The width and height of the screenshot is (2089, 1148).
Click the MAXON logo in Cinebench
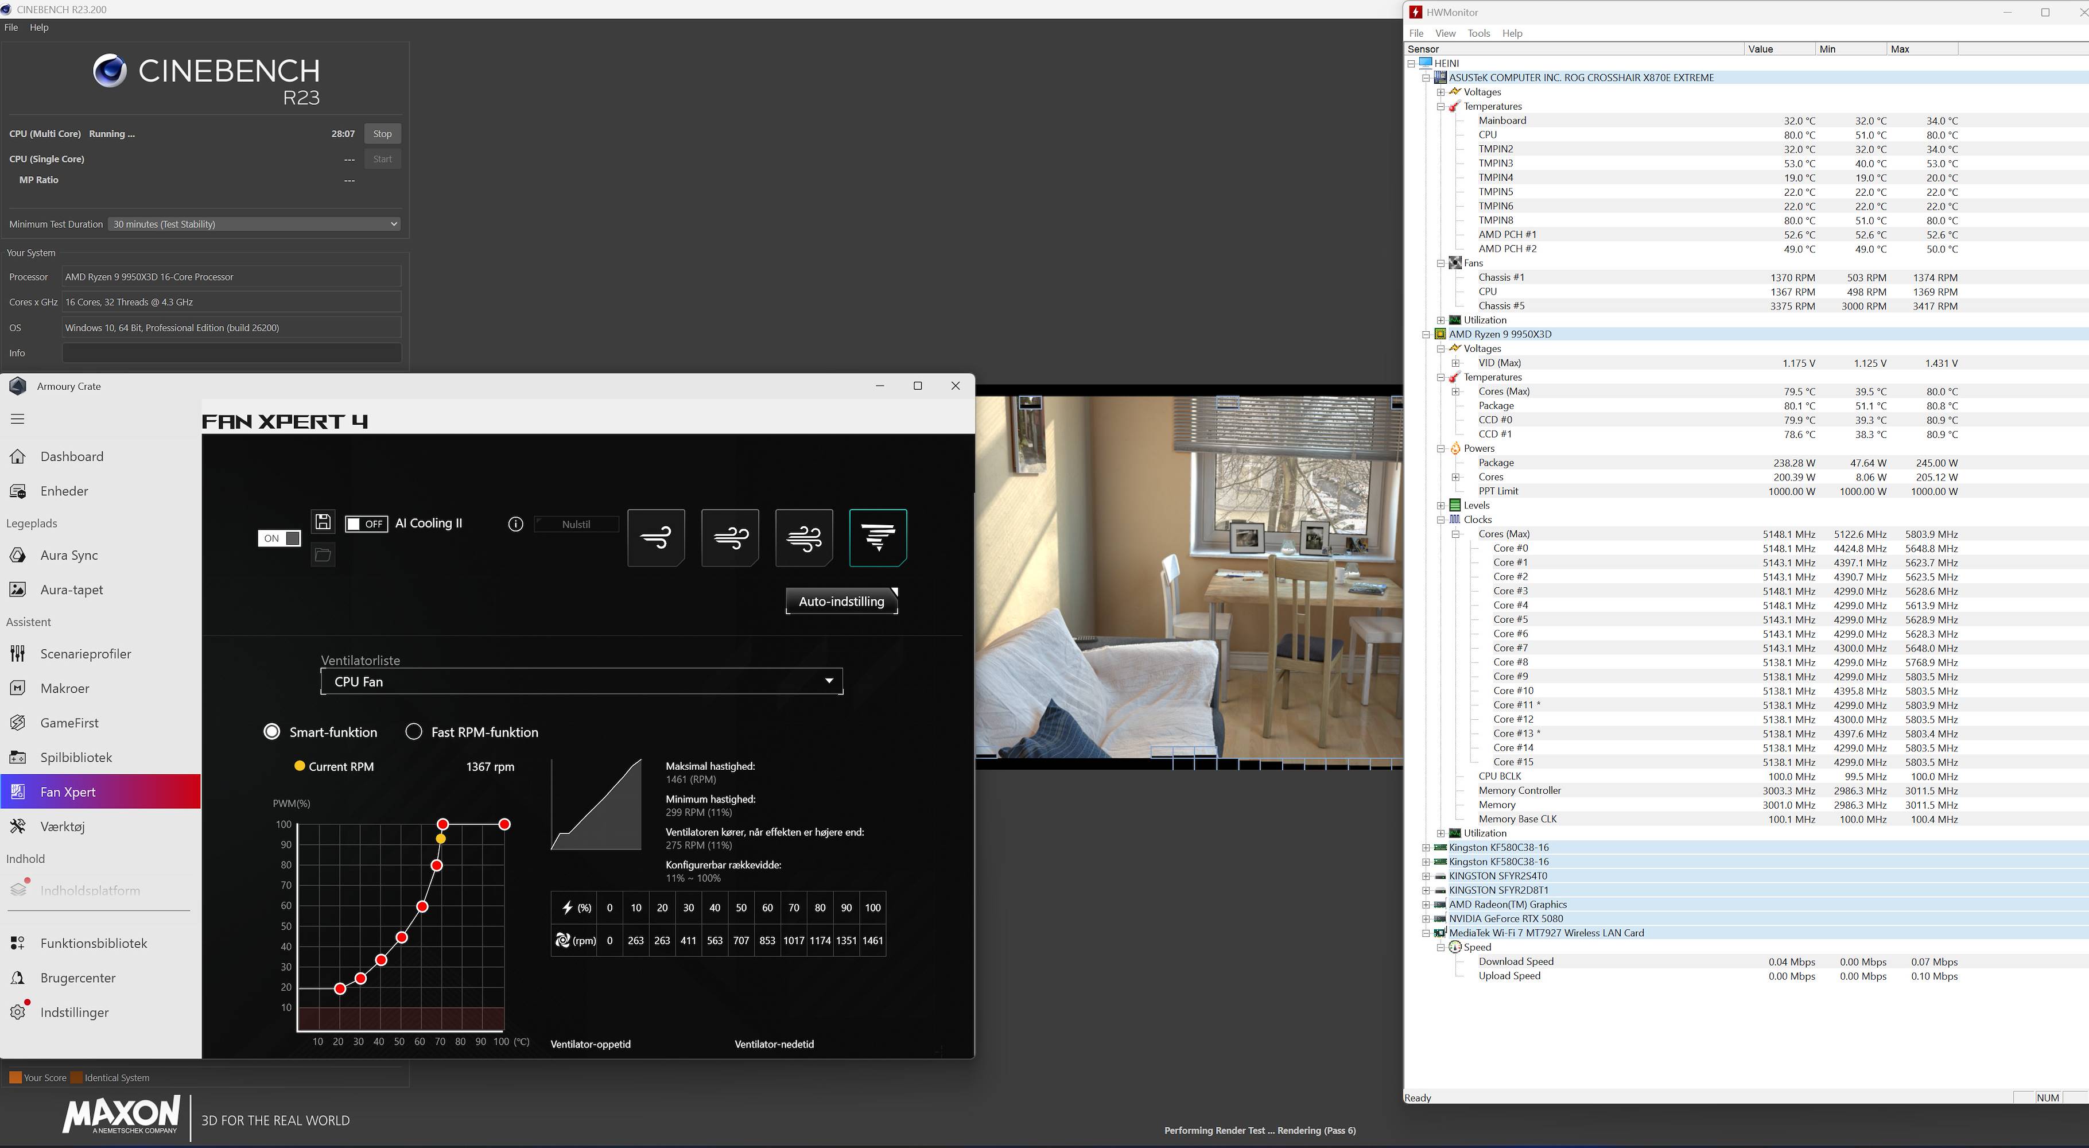pos(122,1115)
